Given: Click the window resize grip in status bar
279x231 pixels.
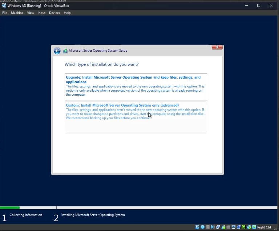Looking at the screenshot, I should coord(276,228).
